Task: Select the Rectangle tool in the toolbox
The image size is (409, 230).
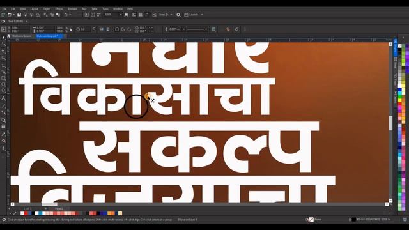Action: click(3, 78)
